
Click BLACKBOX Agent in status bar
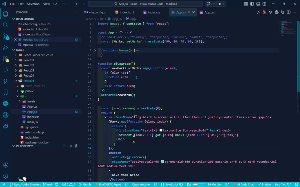[108, 185]
